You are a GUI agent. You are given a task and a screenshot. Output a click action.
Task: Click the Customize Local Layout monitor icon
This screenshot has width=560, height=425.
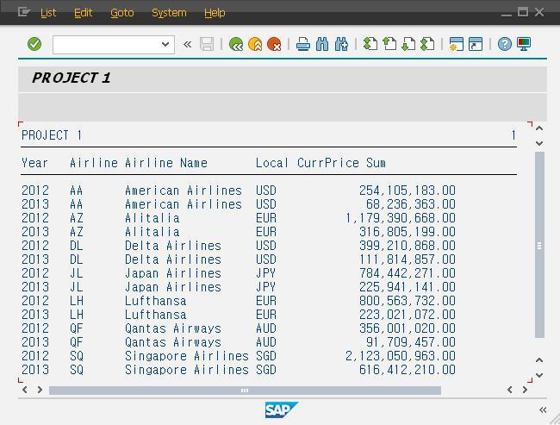point(524,44)
